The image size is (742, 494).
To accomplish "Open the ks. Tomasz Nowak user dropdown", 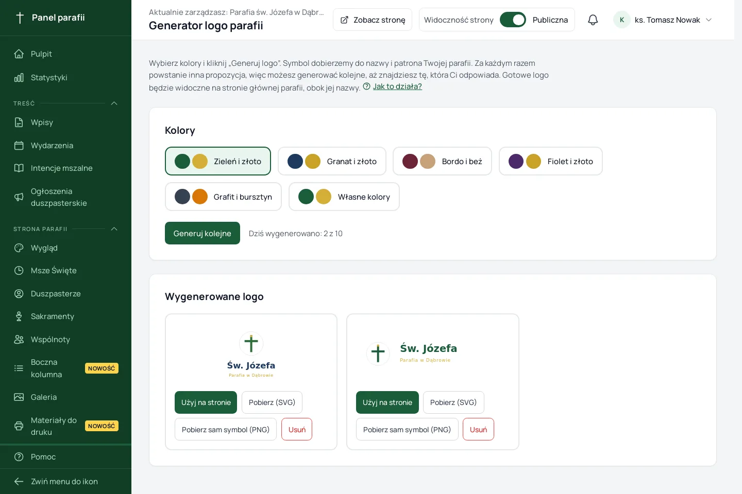I will coord(663,20).
